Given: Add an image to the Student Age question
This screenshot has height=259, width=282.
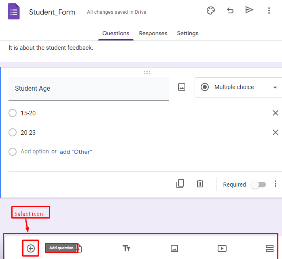Looking at the screenshot, I should tap(182, 87).
